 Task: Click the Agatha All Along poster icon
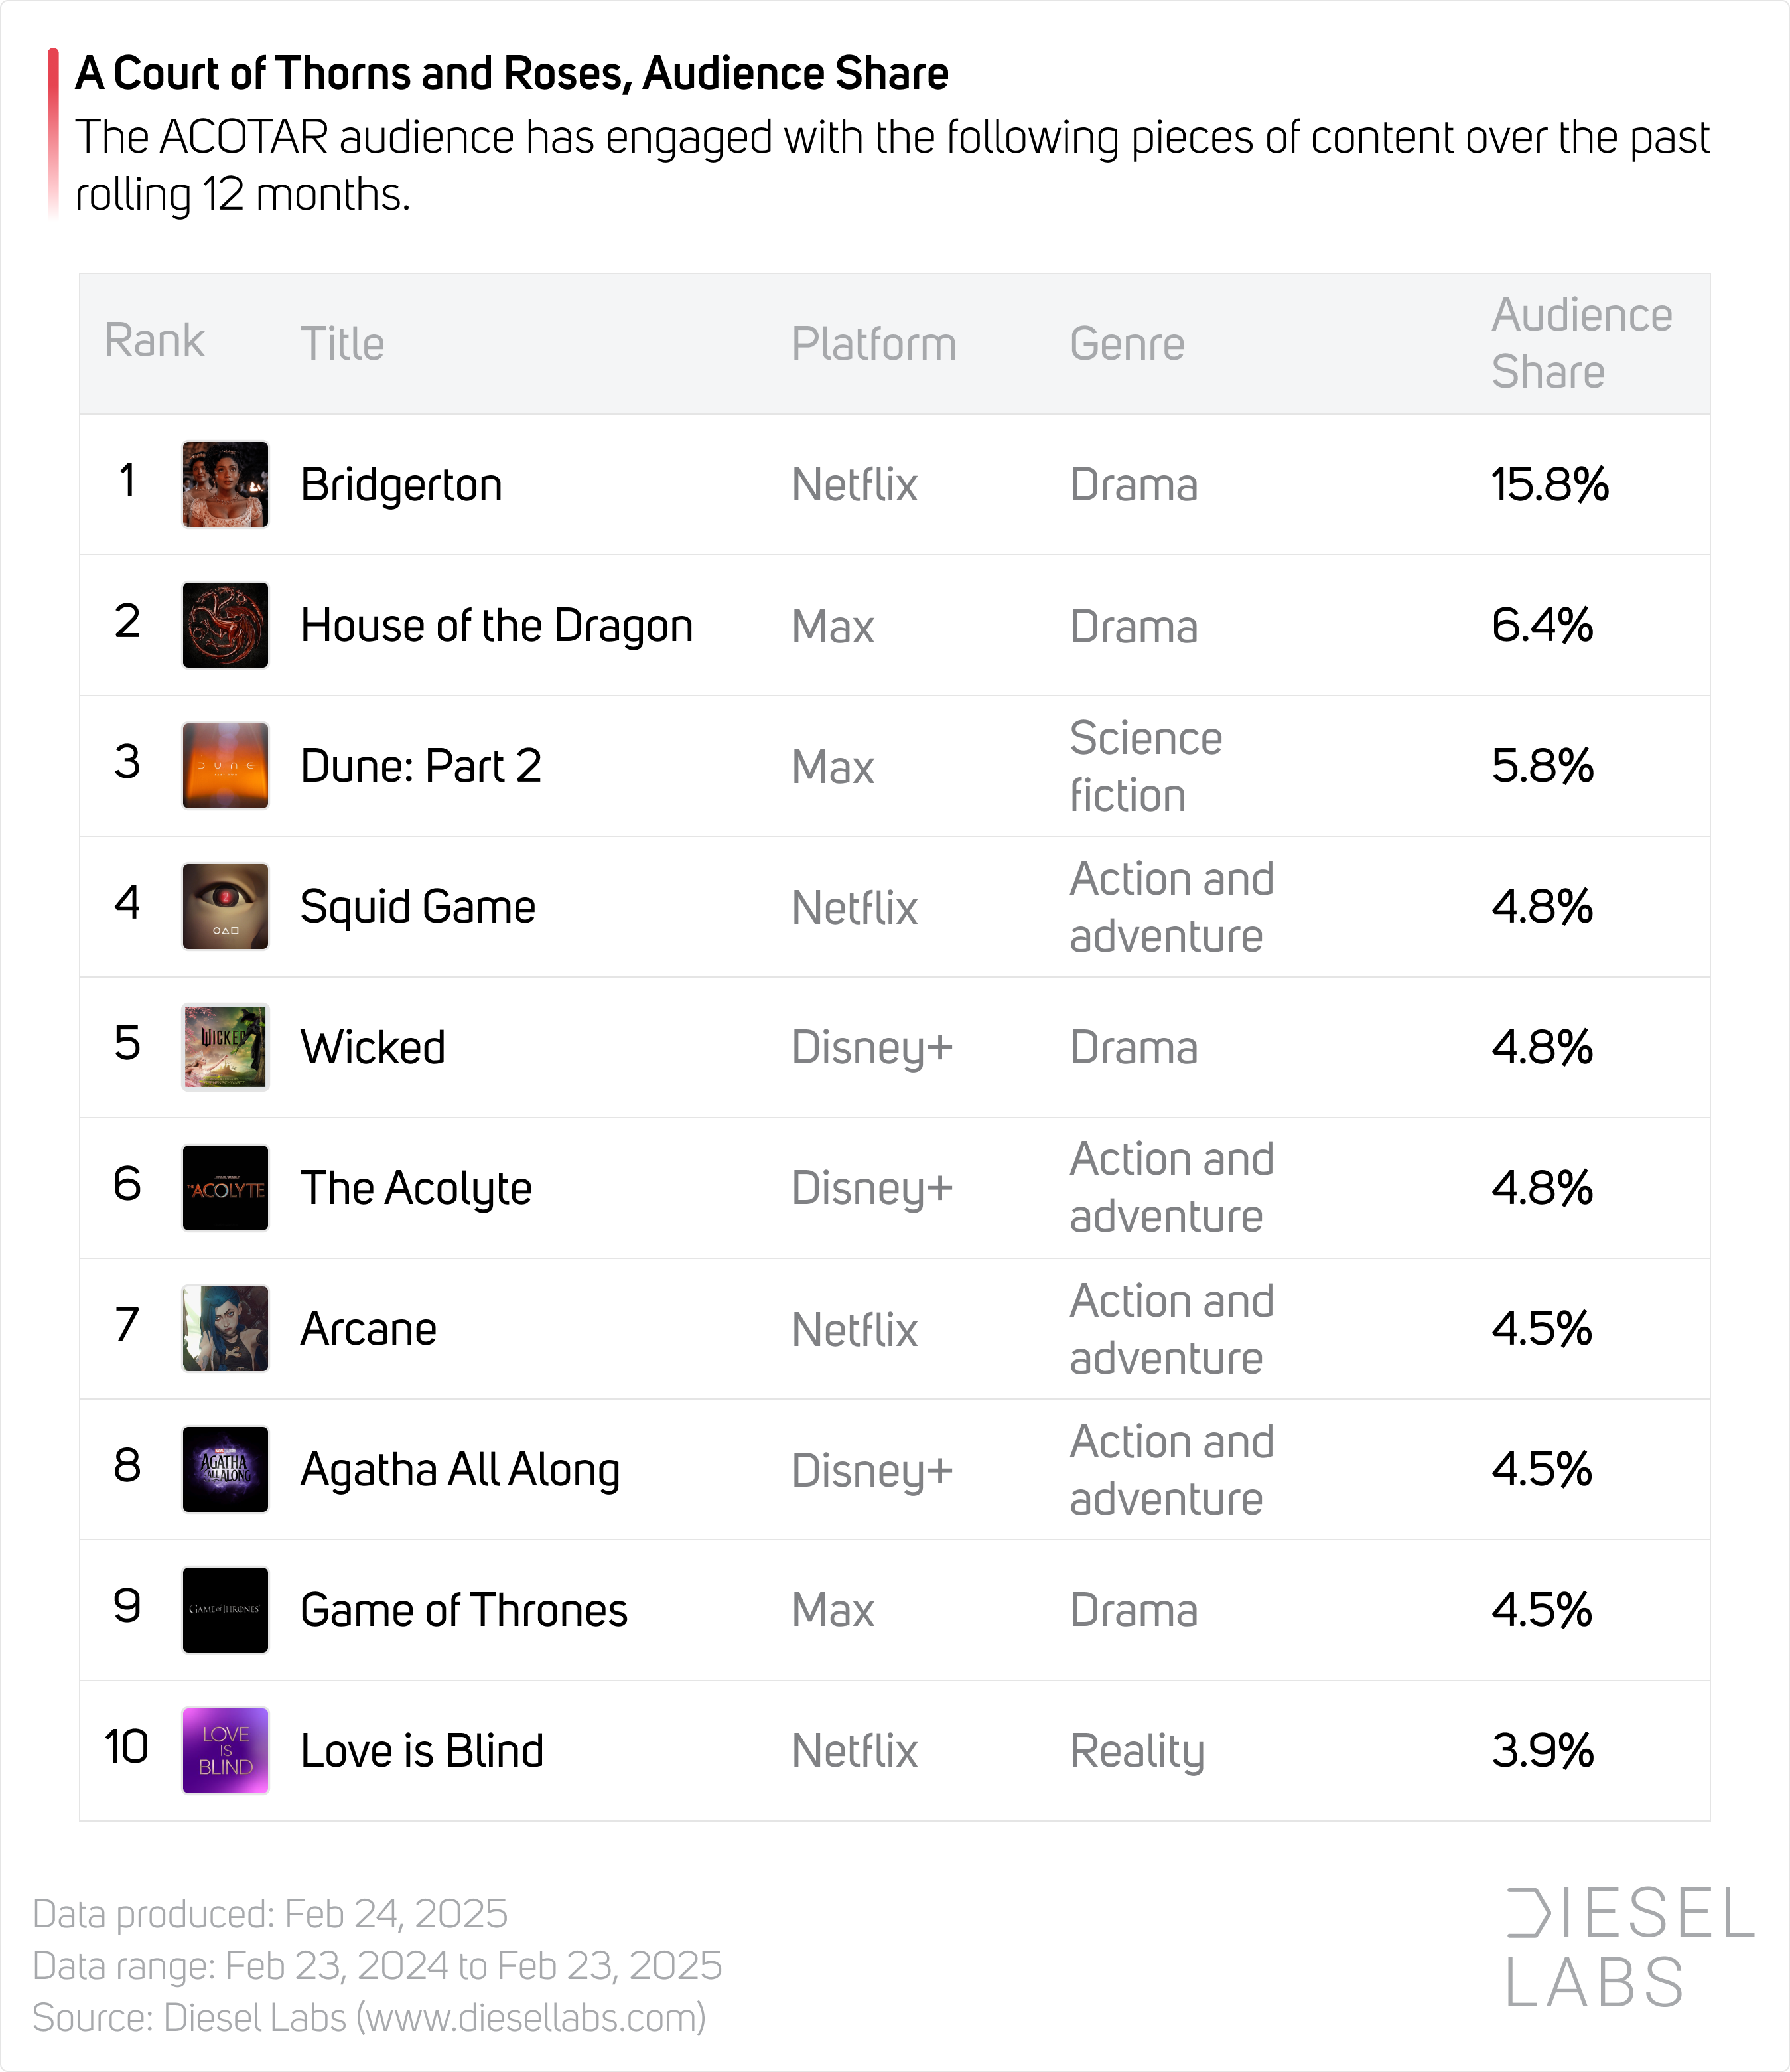point(225,1470)
